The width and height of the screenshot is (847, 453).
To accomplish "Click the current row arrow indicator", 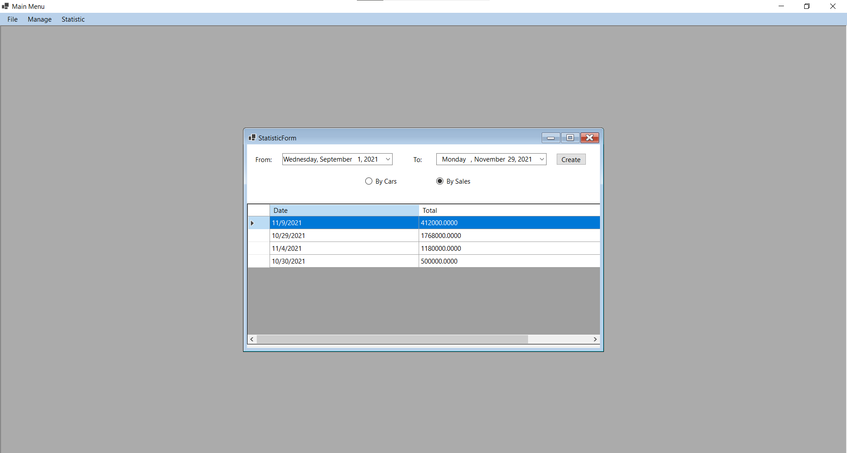I will point(252,223).
